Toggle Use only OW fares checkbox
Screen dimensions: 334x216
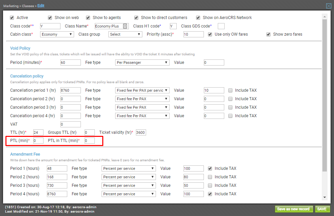click(x=210, y=34)
